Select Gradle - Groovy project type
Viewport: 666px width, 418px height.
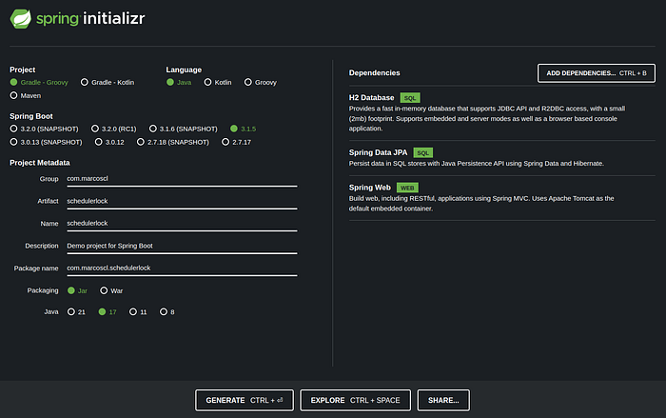[39, 82]
